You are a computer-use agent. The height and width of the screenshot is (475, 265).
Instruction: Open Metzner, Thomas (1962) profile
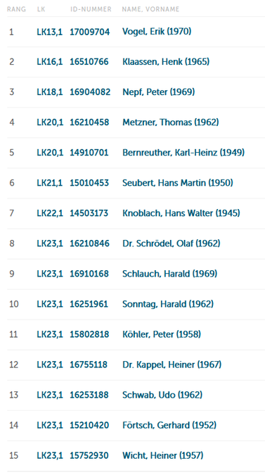coord(171,122)
